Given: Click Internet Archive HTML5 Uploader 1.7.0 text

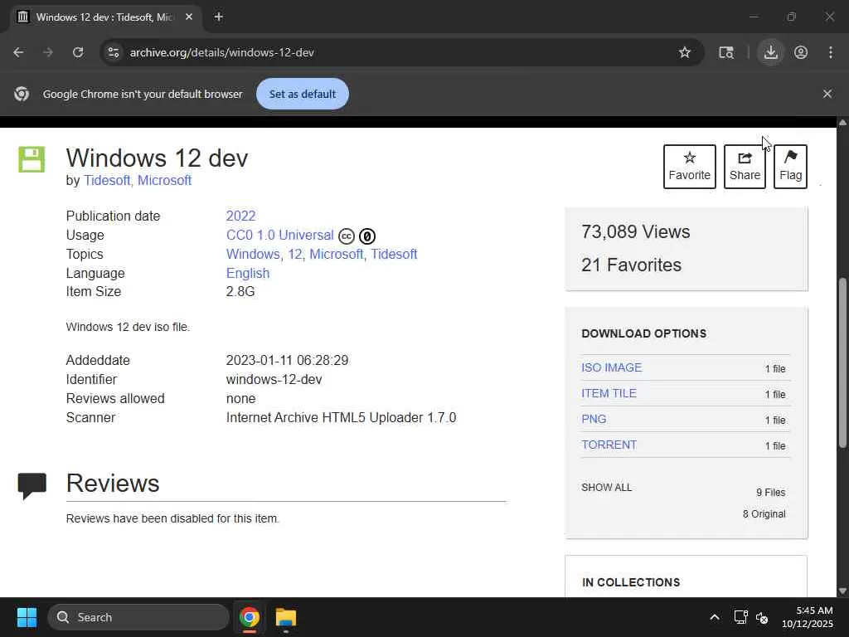Looking at the screenshot, I should click(341, 418).
